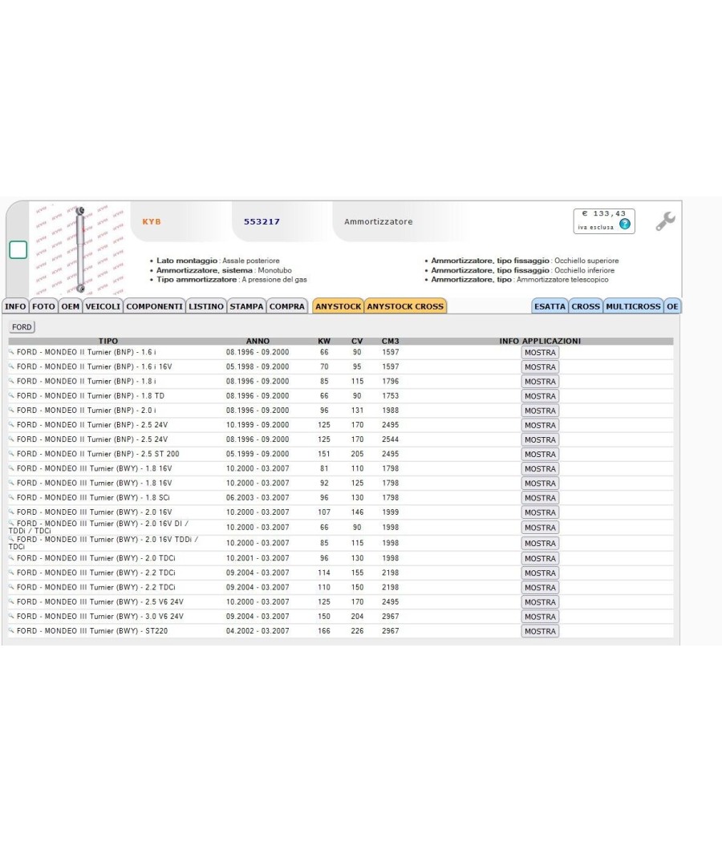
Task: Select the VEICOLI tab
Action: coord(103,306)
